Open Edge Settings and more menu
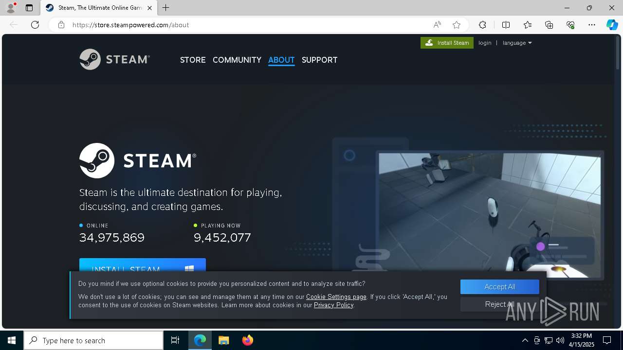The height and width of the screenshot is (350, 623). coord(592,25)
